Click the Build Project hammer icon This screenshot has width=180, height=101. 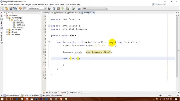54,8
